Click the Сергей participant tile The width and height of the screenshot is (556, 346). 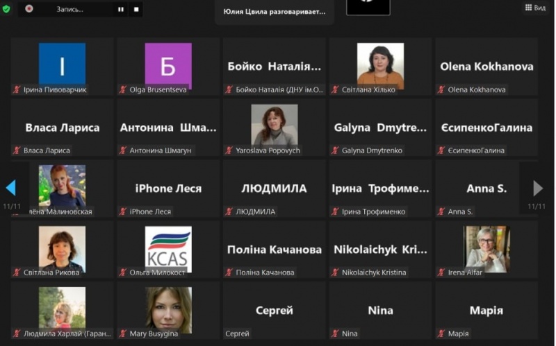(275, 310)
